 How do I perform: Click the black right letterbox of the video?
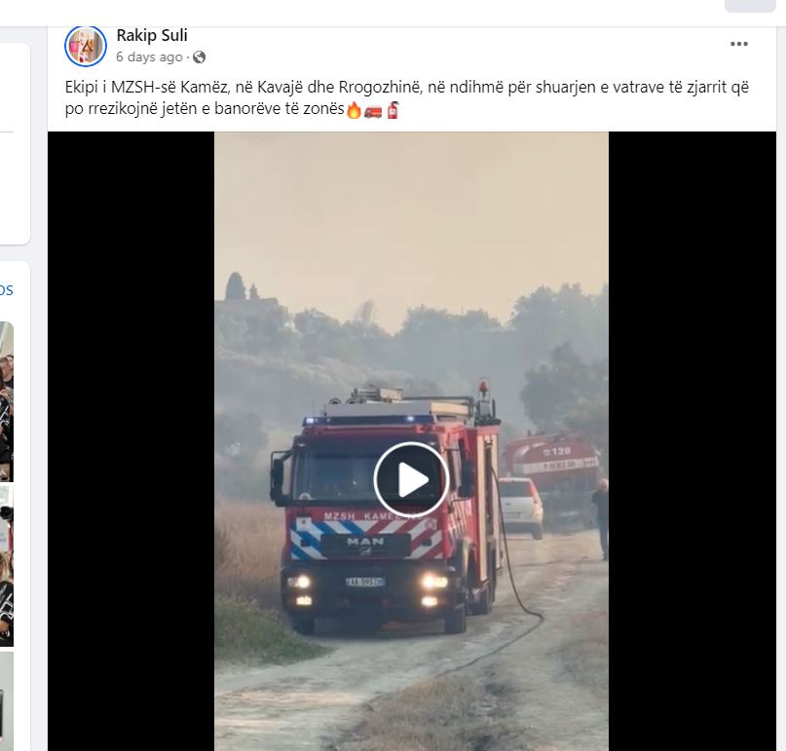coord(692,441)
